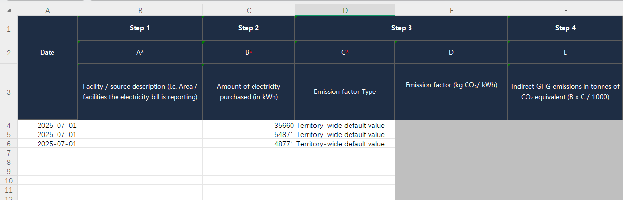Select the Step 4 header cell
This screenshot has height=200, width=623.
point(565,28)
